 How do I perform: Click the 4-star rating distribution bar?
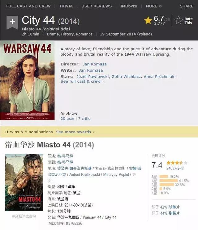pos(169,180)
